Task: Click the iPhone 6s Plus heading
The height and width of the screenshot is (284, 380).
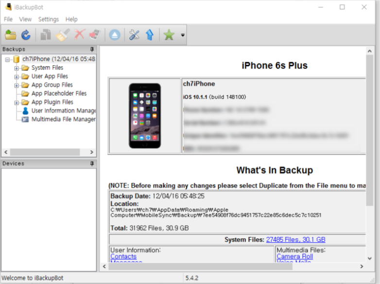Action: [275, 66]
